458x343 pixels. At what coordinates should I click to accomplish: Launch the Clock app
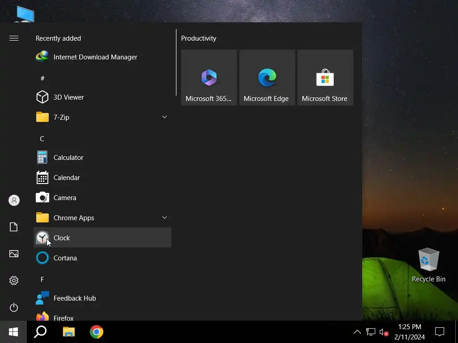pyautogui.click(x=102, y=238)
